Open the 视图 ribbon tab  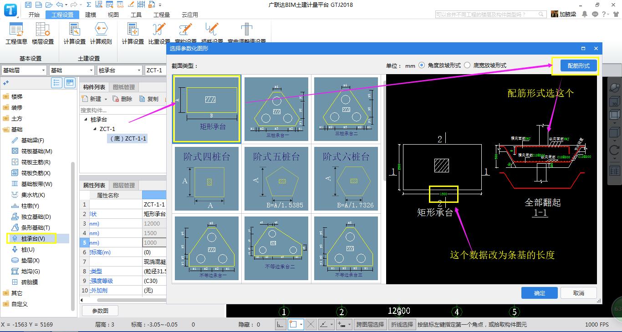(113, 15)
